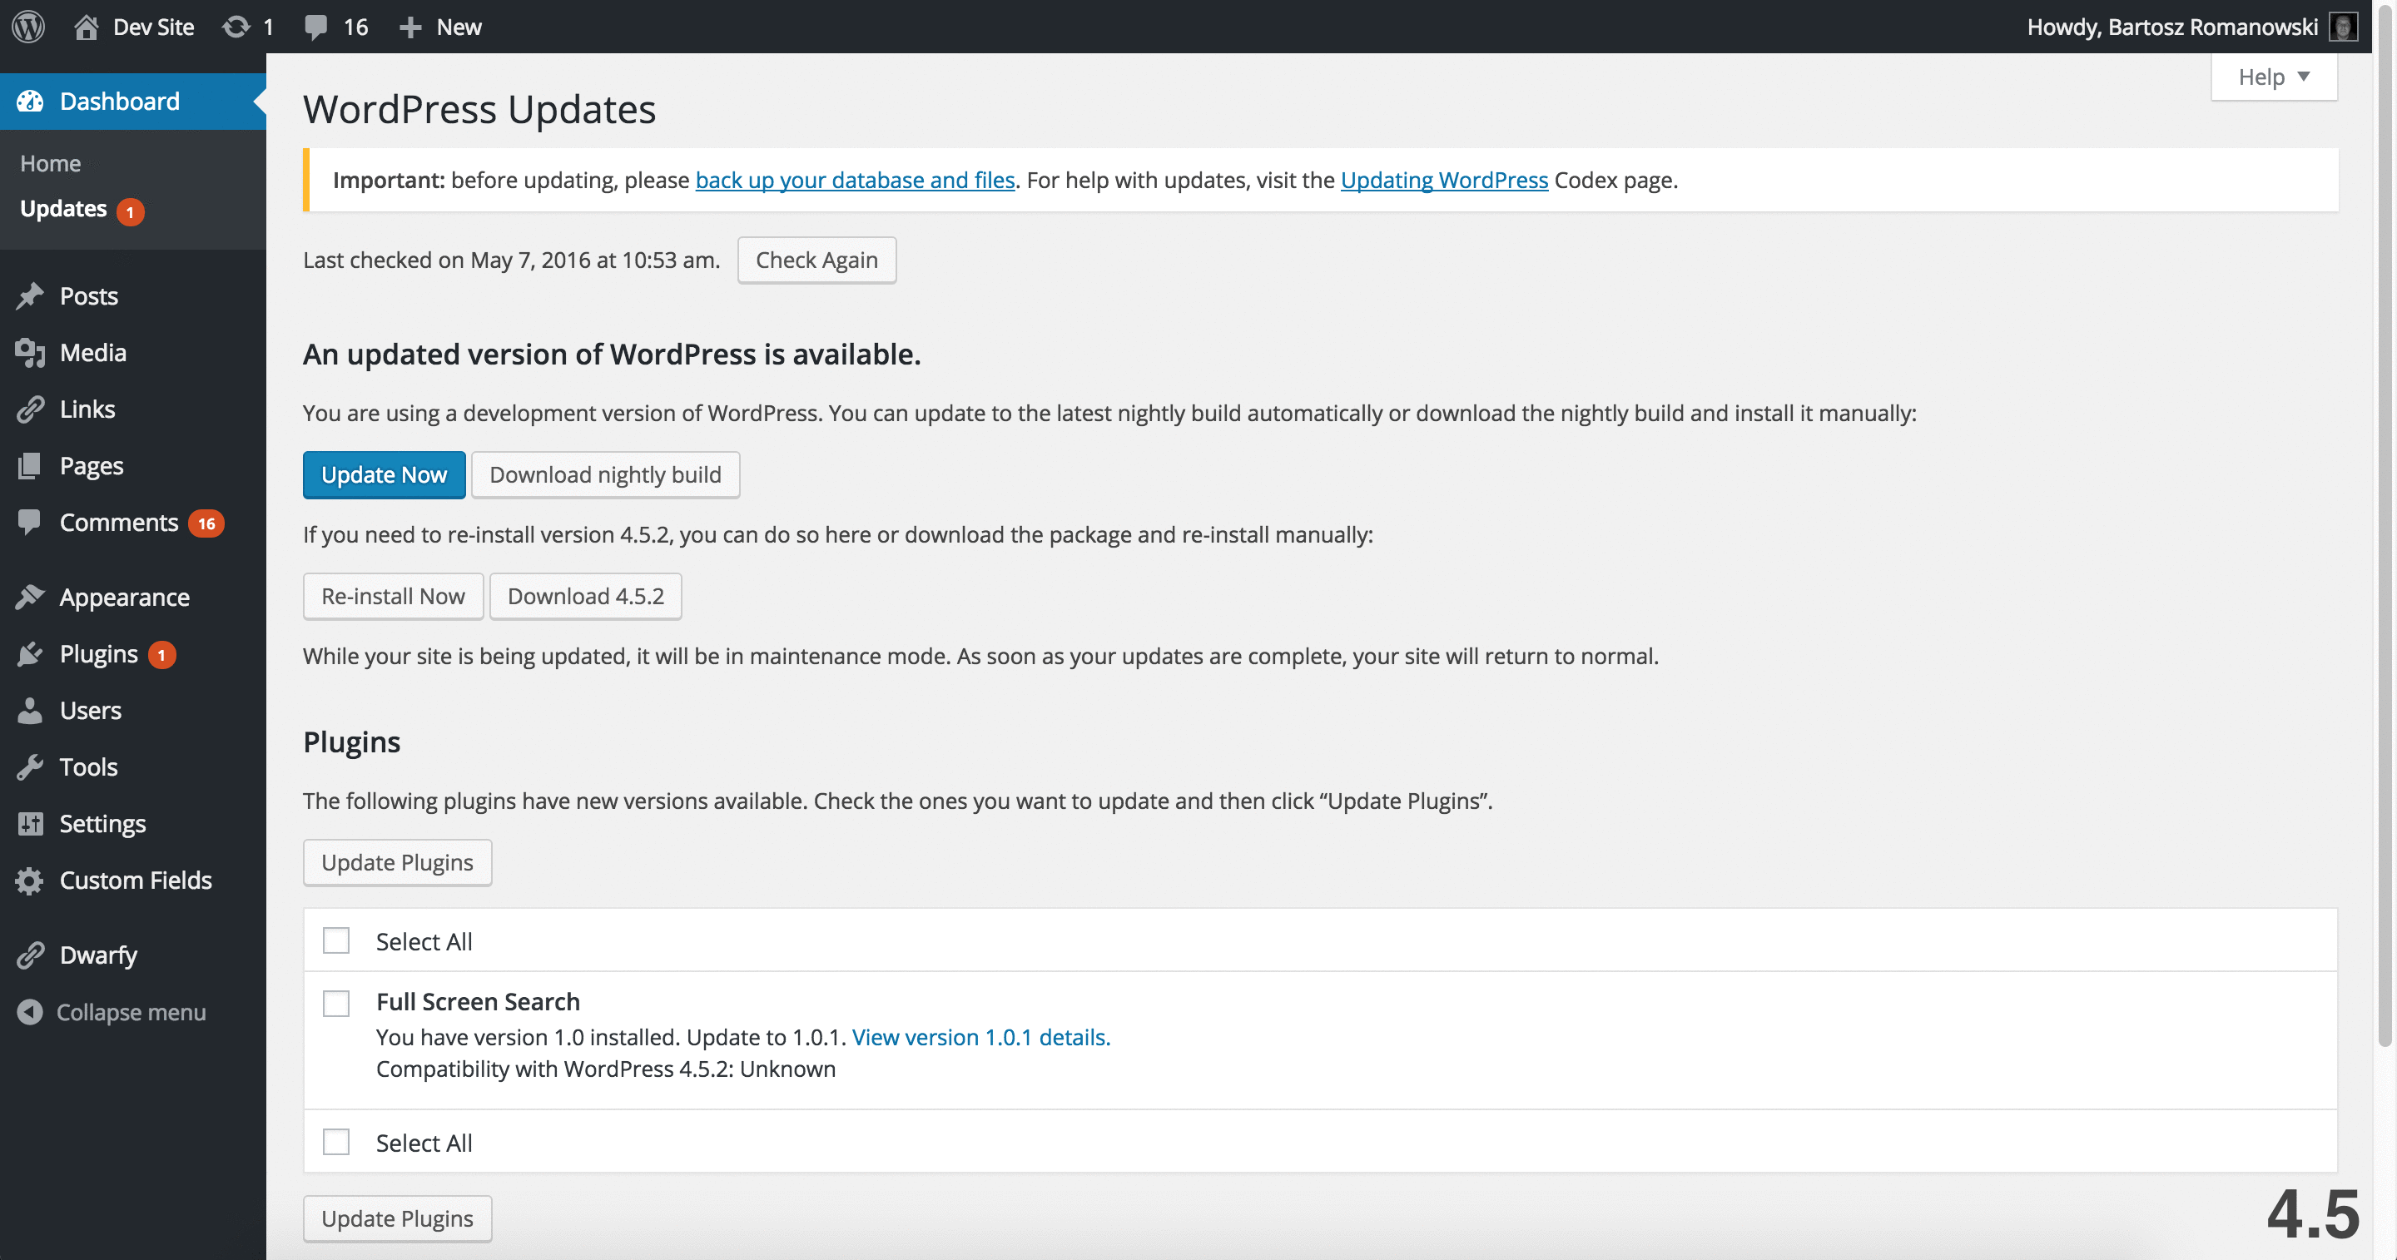The height and width of the screenshot is (1260, 2397).
Task: Click the Plugins 1 count badge
Action: point(162,654)
